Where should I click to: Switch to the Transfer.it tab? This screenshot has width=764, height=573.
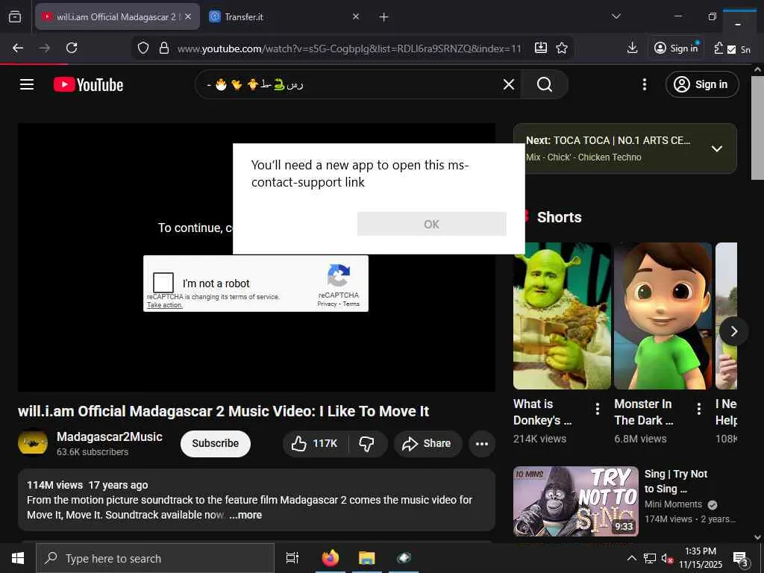click(286, 17)
